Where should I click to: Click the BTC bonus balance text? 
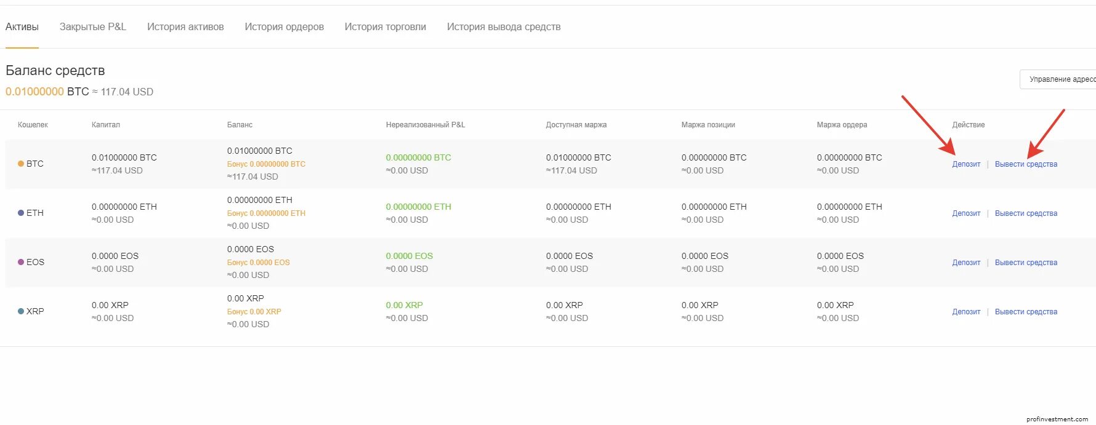click(266, 164)
